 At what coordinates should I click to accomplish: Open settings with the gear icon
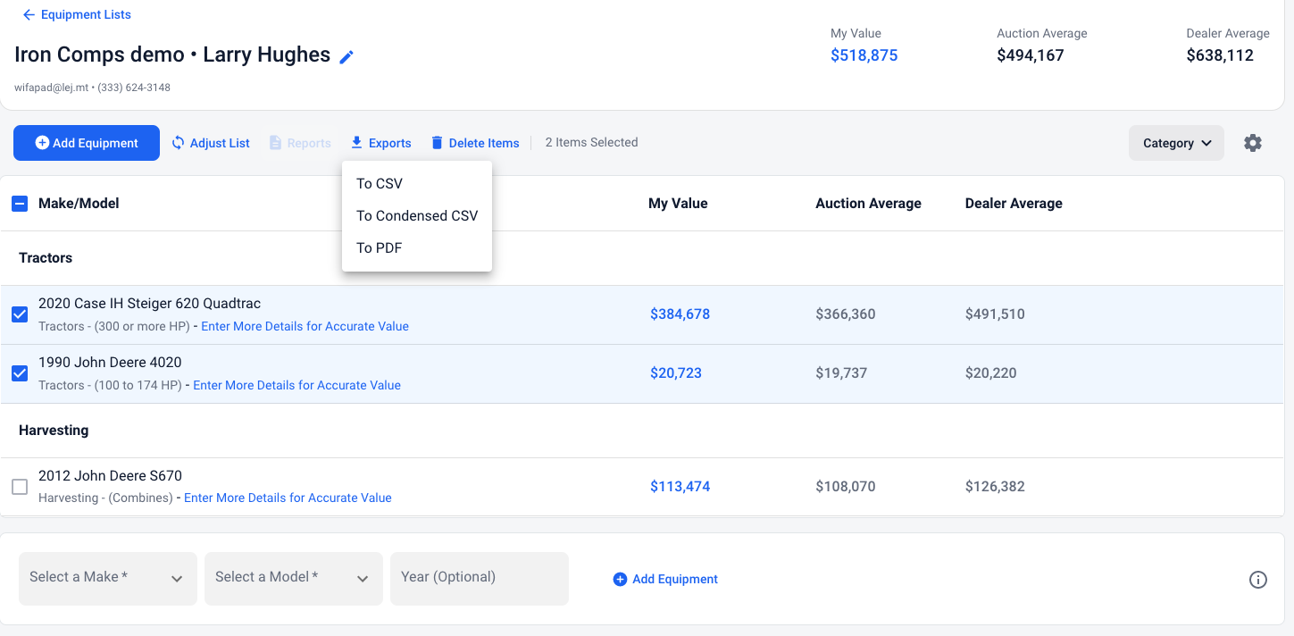[1253, 143]
